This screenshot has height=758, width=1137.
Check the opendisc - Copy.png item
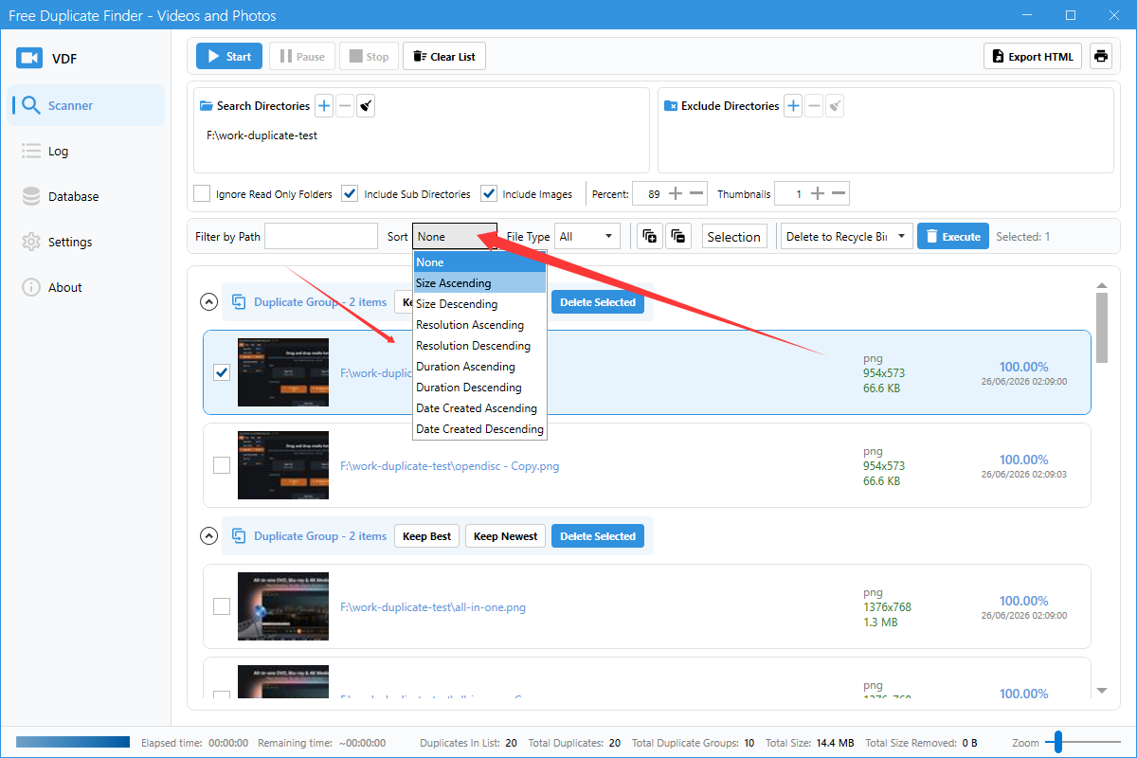click(x=222, y=465)
